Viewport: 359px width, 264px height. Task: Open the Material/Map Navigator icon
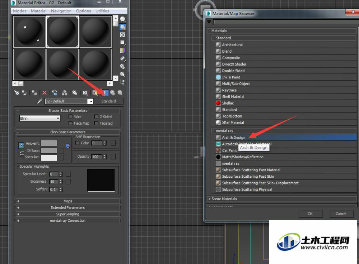click(x=123, y=82)
